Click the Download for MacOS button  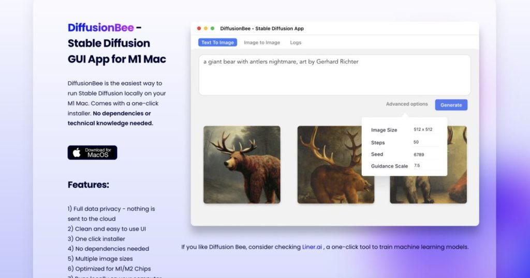[x=92, y=152]
